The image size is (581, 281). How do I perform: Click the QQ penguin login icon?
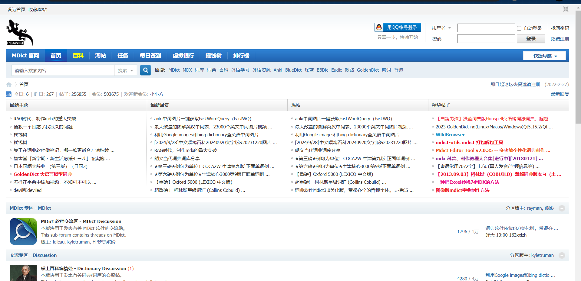click(379, 27)
